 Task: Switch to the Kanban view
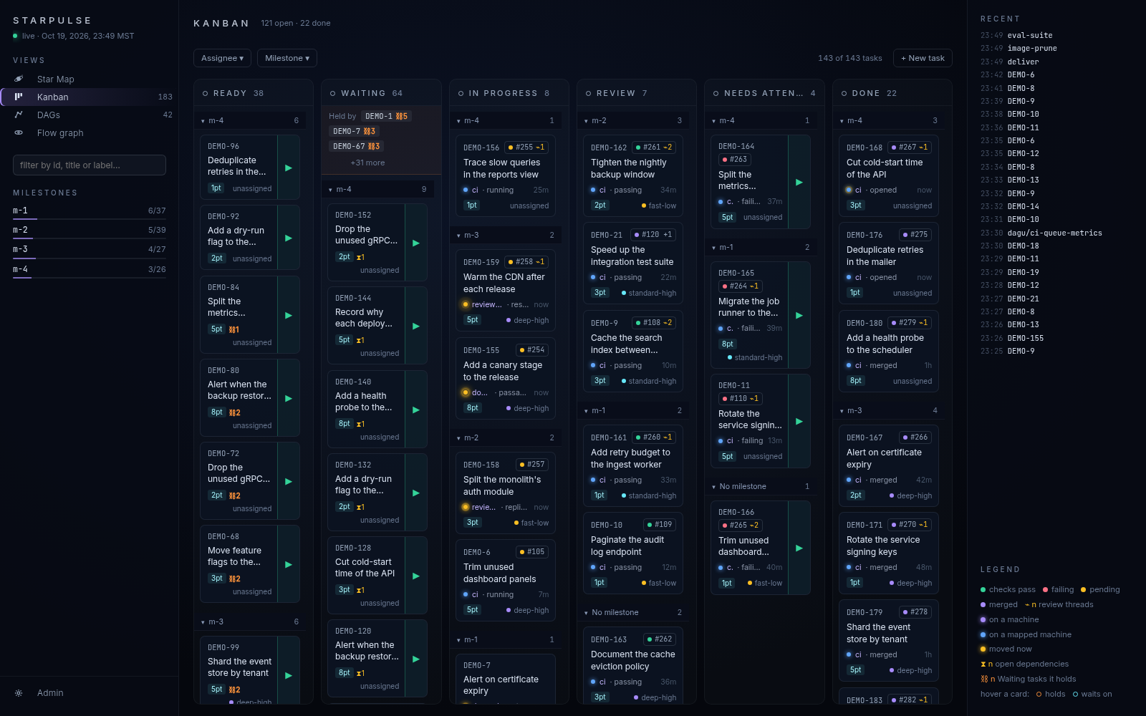pyautogui.click(x=90, y=97)
